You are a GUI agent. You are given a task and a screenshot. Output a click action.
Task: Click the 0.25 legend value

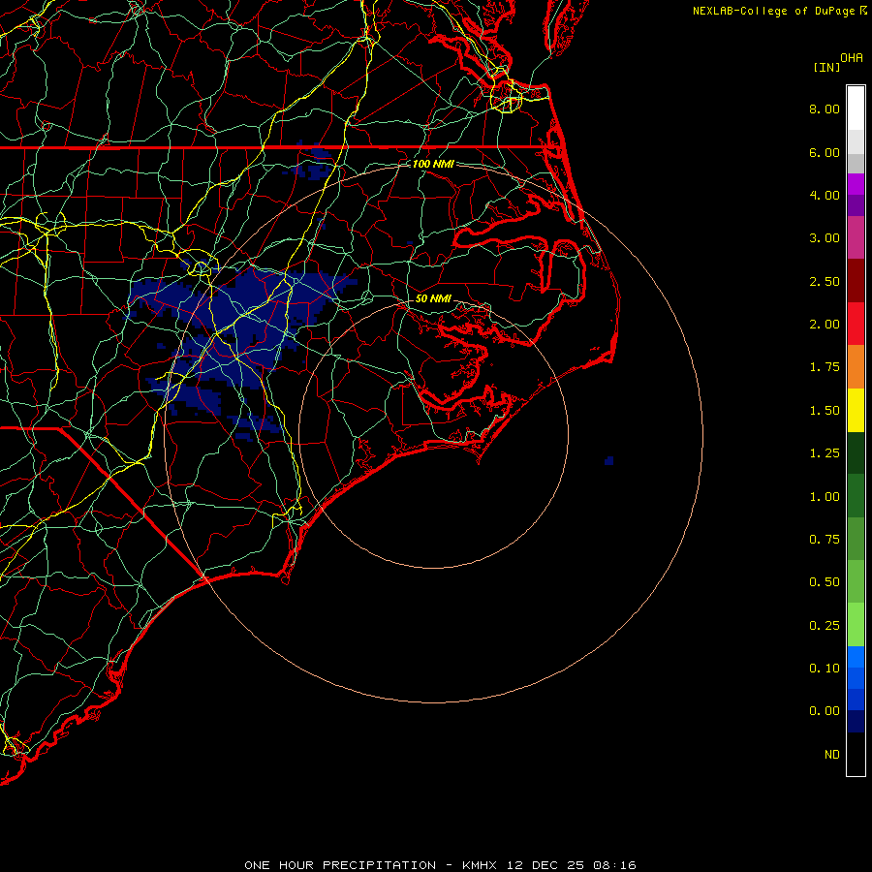(825, 626)
